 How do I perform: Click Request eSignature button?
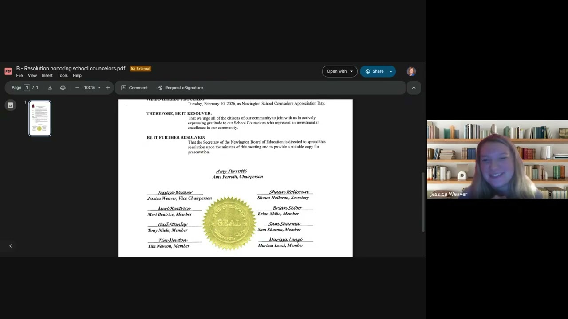[x=180, y=88]
